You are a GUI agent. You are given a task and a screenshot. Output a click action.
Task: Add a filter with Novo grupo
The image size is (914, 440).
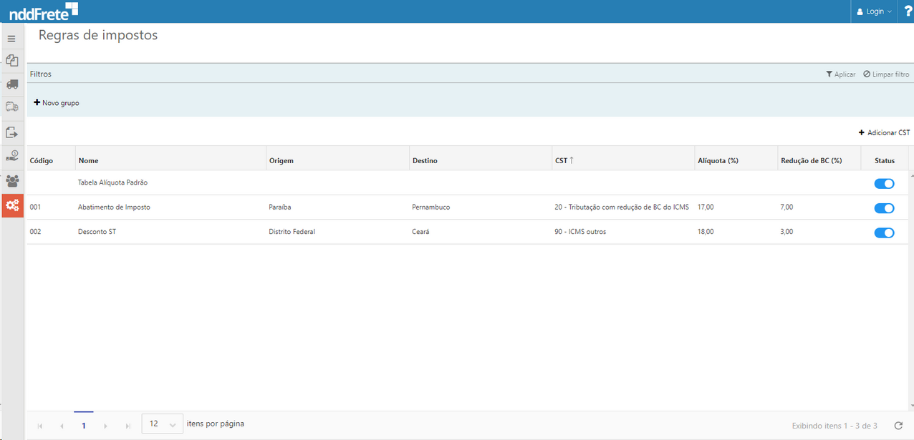57,103
